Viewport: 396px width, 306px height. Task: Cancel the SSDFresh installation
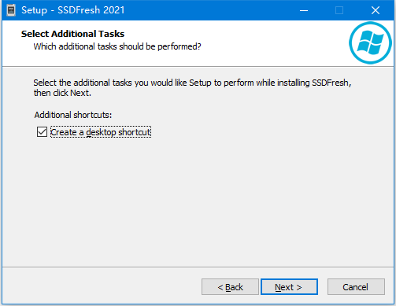[356, 287]
